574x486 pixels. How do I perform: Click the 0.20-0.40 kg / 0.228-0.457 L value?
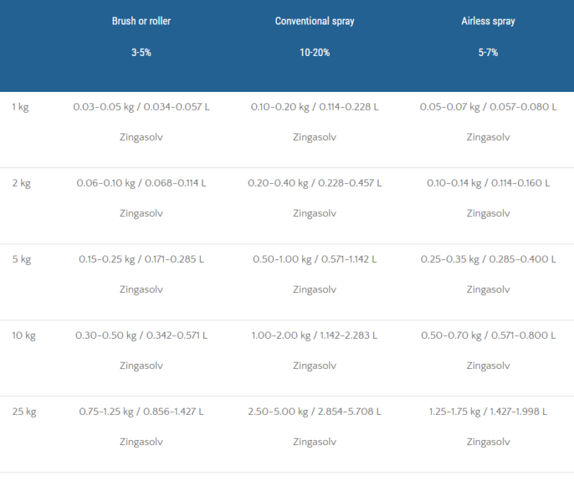(x=314, y=183)
